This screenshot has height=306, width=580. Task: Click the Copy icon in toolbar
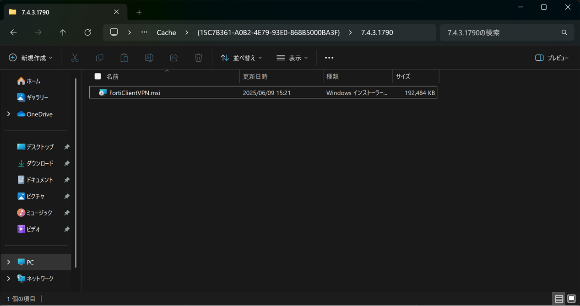pyautogui.click(x=99, y=58)
